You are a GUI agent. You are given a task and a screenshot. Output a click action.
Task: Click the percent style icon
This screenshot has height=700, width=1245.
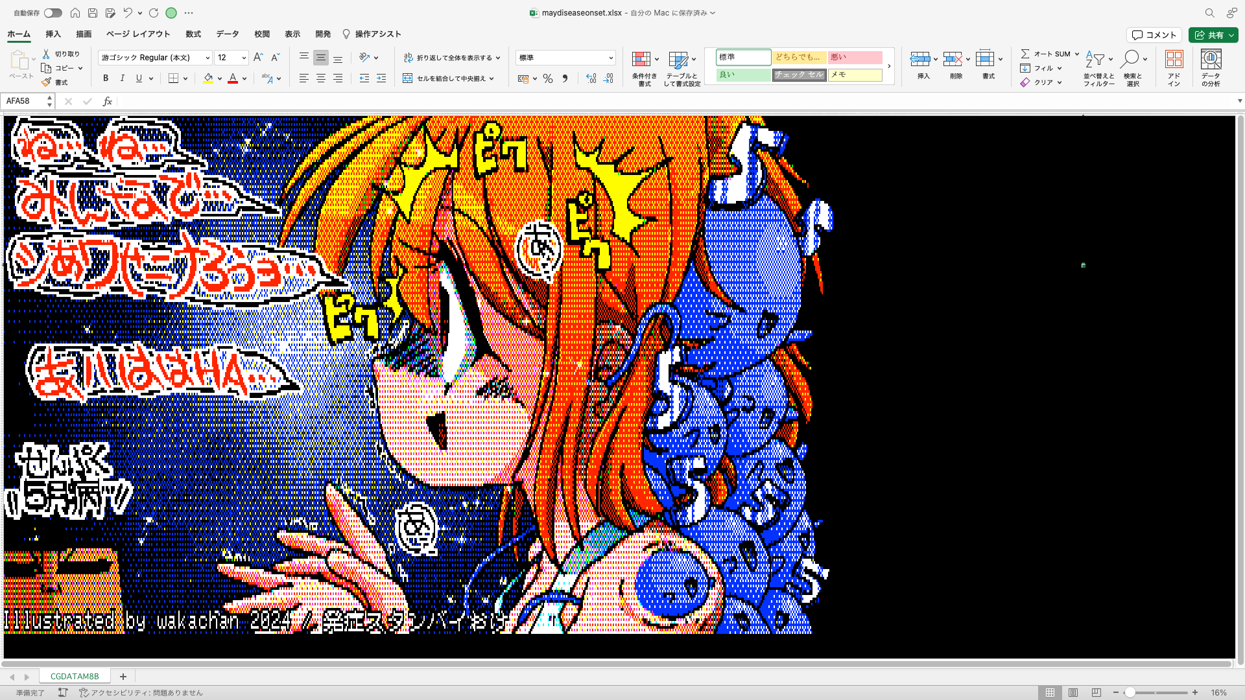click(548, 78)
